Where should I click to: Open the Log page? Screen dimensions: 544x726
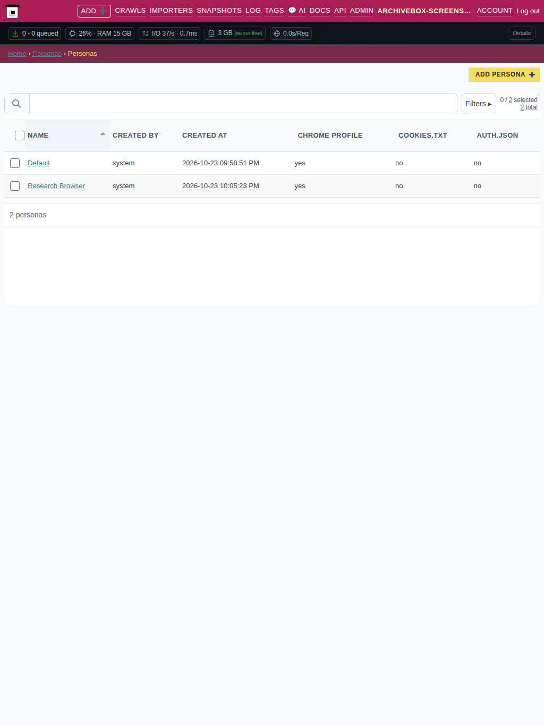pyautogui.click(x=253, y=11)
